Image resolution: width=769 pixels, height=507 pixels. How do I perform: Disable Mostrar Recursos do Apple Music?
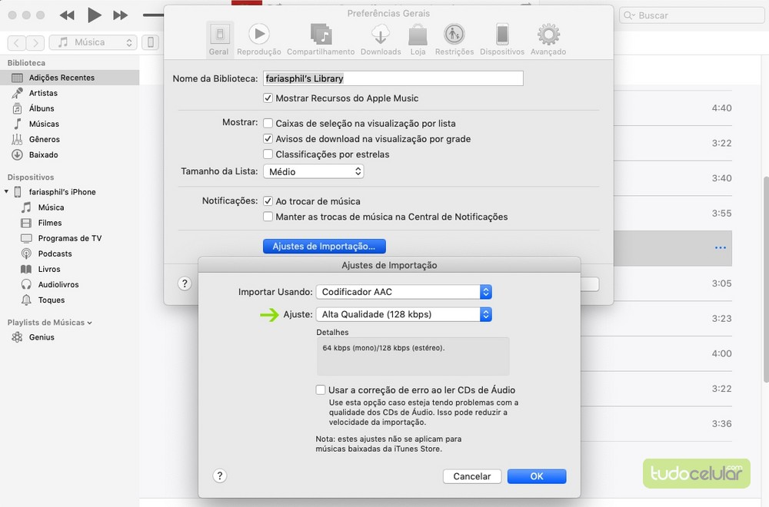268,98
